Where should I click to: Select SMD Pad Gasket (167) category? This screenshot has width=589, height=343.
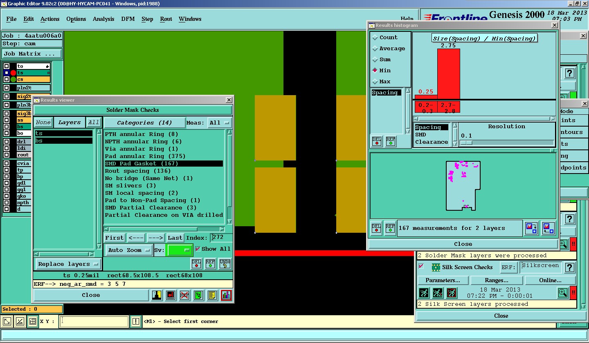point(164,164)
